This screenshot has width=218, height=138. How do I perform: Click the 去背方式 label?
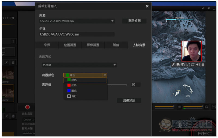(x=45, y=57)
